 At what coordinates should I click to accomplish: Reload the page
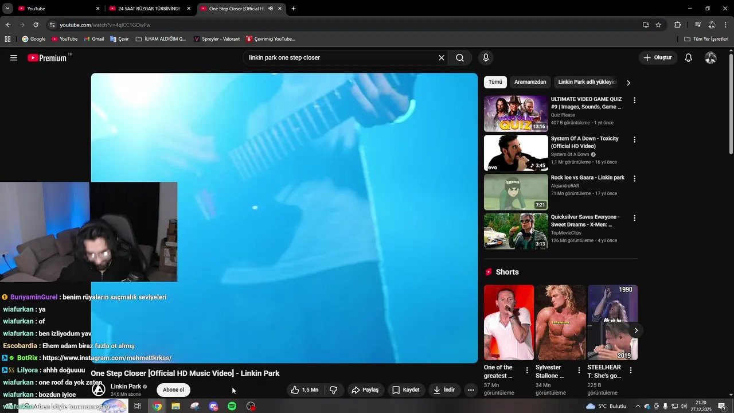[x=36, y=25]
